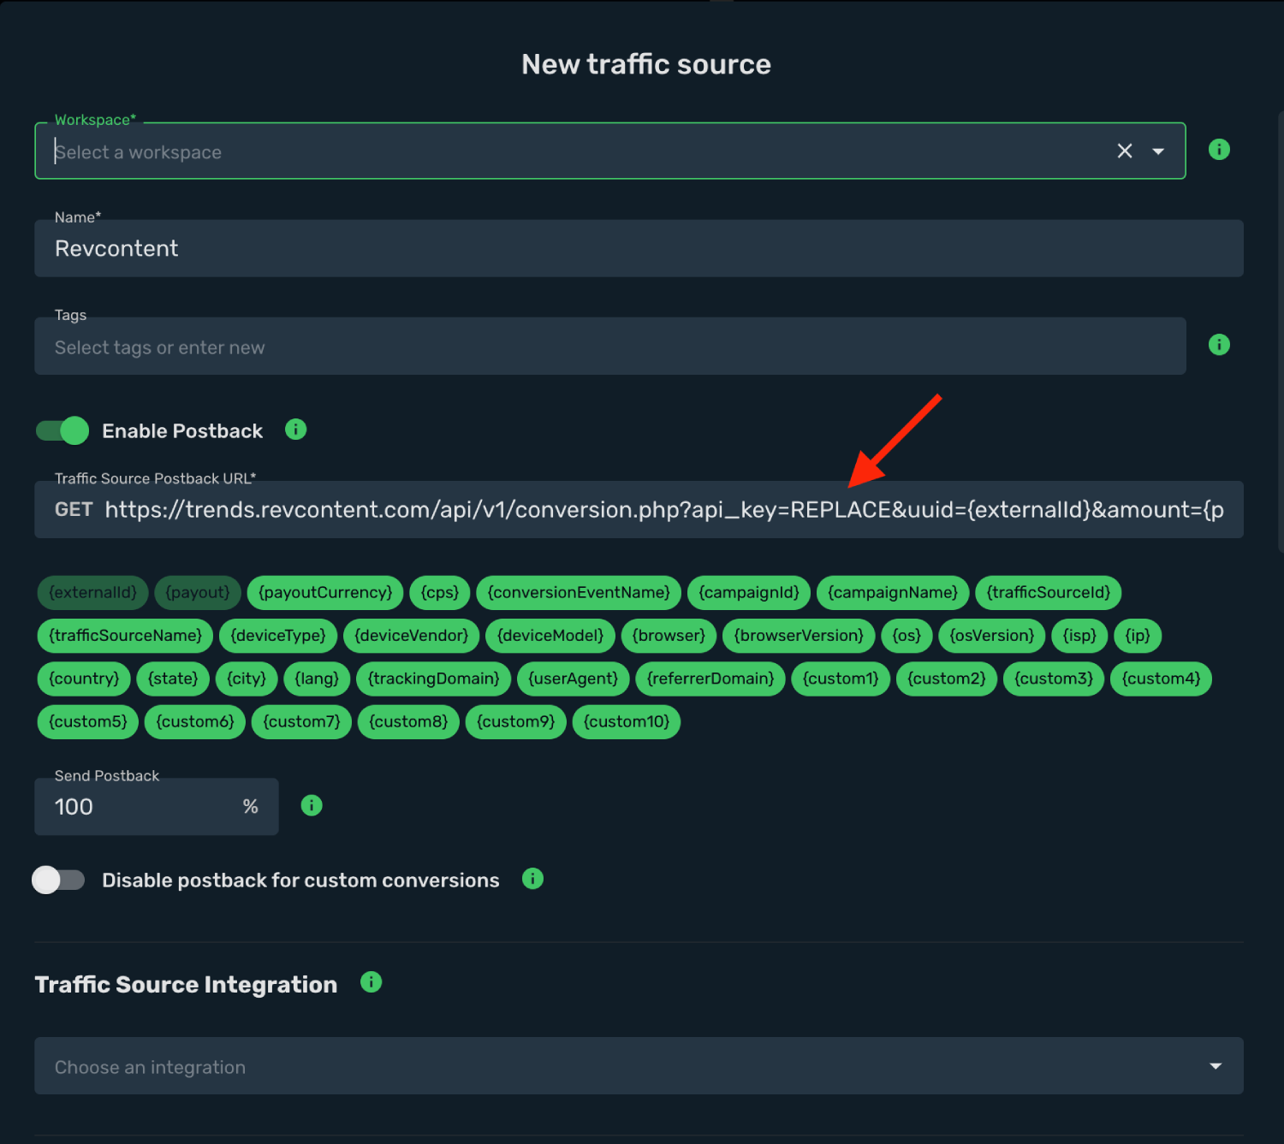Viewport: 1284px width, 1144px height.
Task: Open the Workspace dropdown arrow
Action: 1158,151
